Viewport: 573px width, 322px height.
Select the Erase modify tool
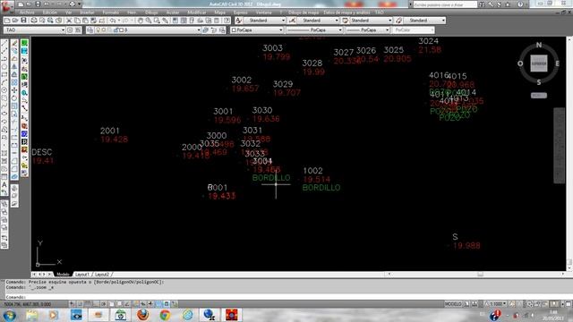coord(14,44)
